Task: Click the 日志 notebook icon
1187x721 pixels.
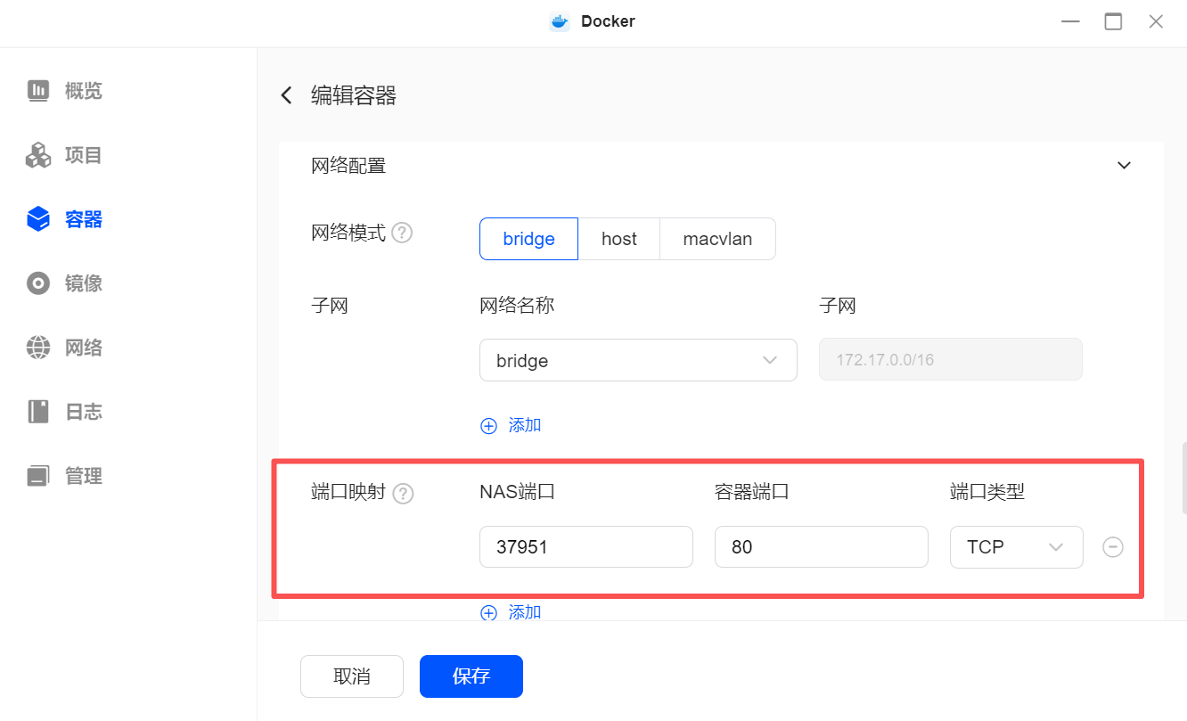Action: pos(38,412)
